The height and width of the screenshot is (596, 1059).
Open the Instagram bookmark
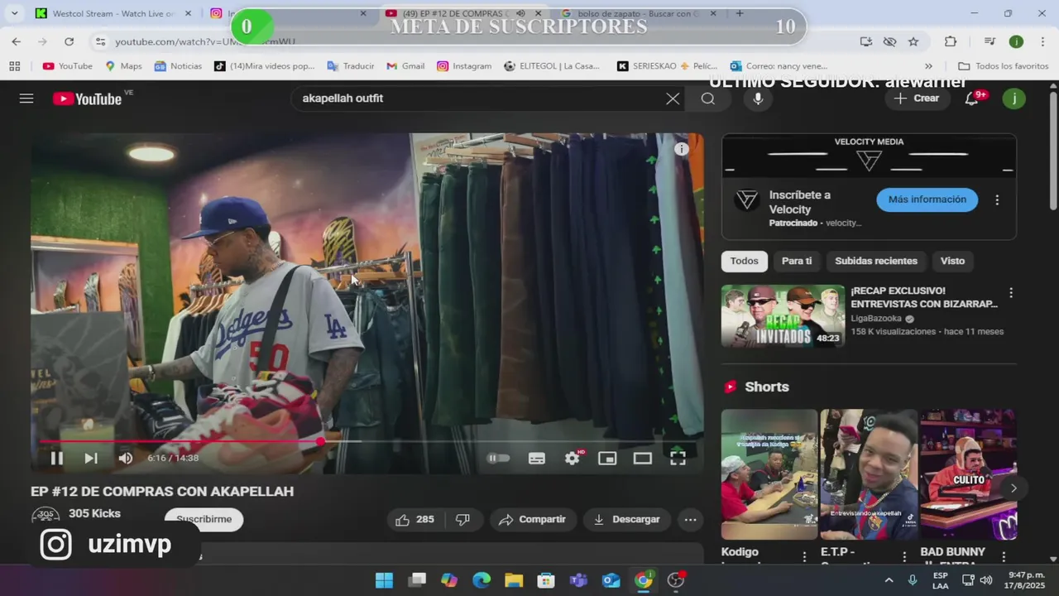tap(464, 66)
